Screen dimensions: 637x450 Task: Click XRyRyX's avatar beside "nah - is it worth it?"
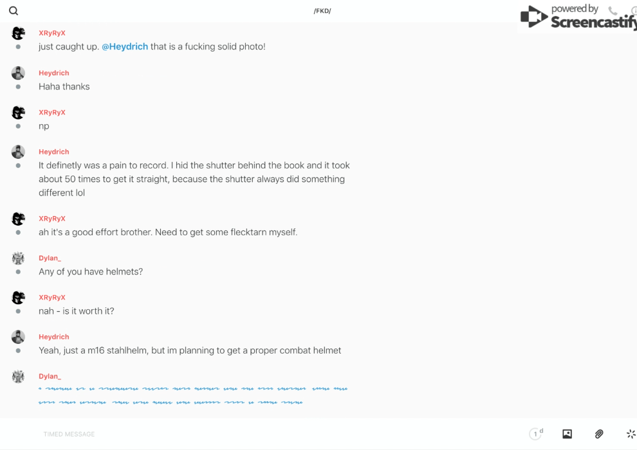tap(18, 298)
